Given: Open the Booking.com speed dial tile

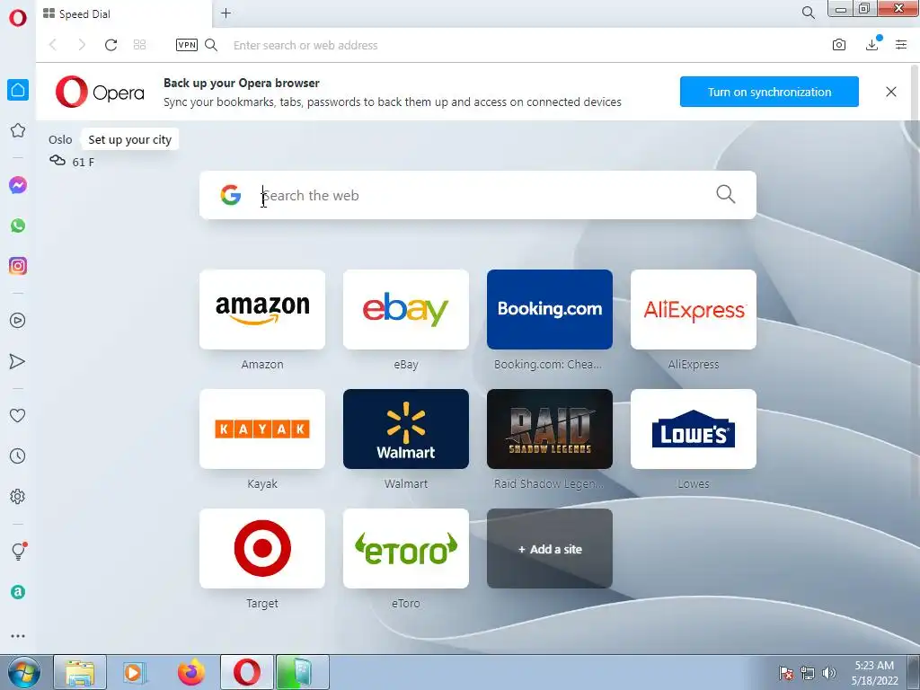Looking at the screenshot, I should [x=550, y=309].
